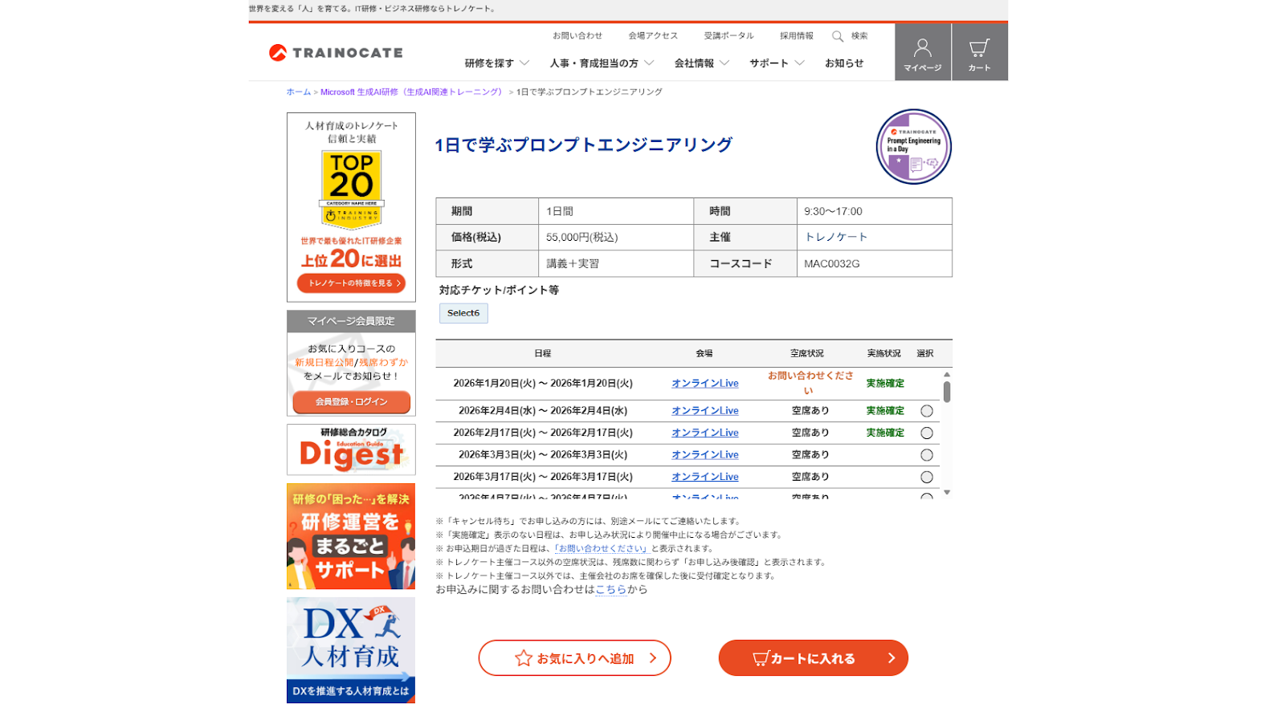The height and width of the screenshot is (708, 1285).
Task: Expand the サポート menu chevron
Action: [x=799, y=63]
